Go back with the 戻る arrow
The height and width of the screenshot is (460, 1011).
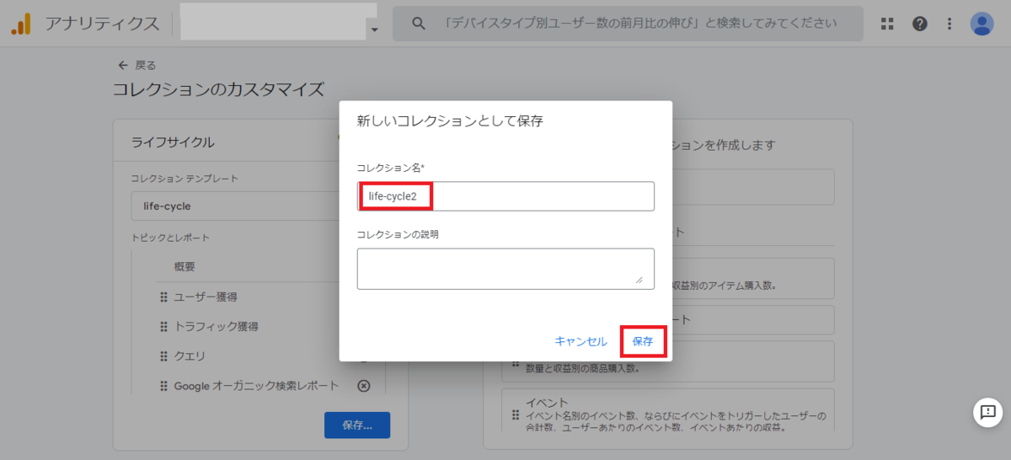(123, 65)
